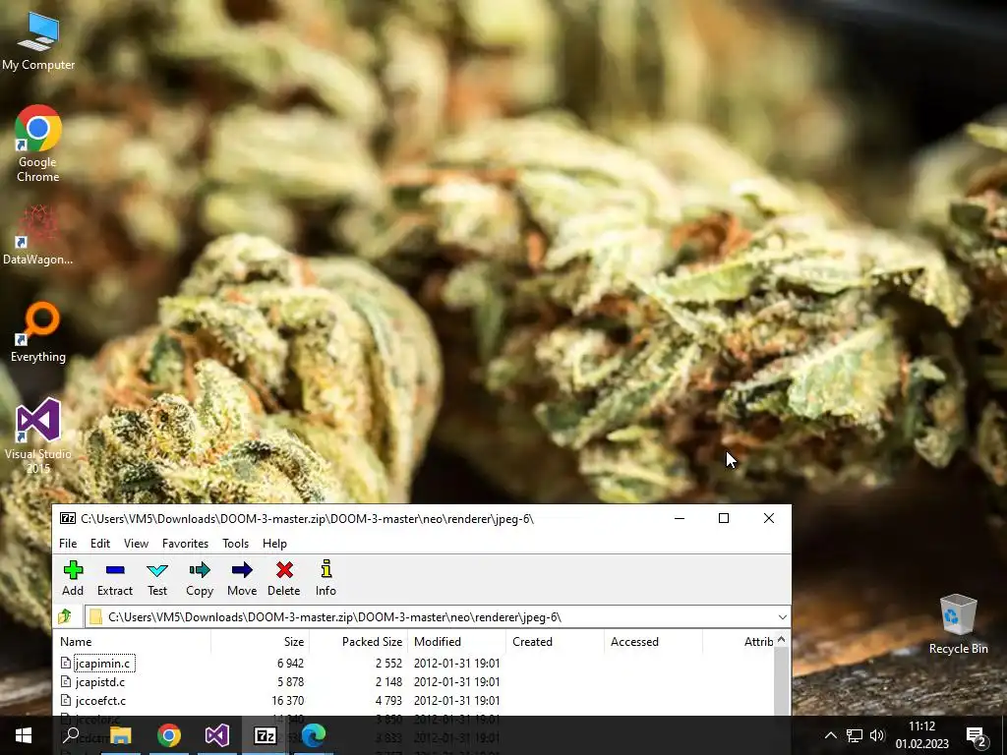Screen dimensions: 1007x755
Task: Go up one folder level arrow
Action: click(x=65, y=617)
